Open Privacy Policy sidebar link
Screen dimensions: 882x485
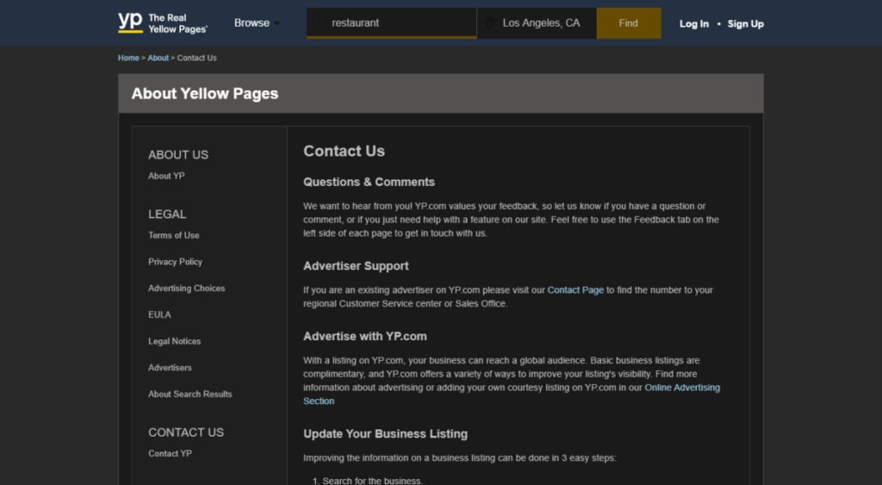point(175,262)
